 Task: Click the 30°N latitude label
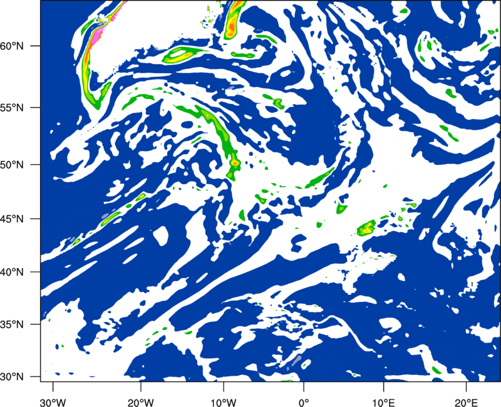12,377
